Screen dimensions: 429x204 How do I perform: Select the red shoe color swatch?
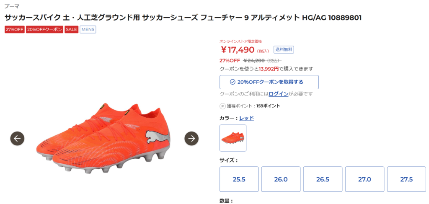[233, 138]
